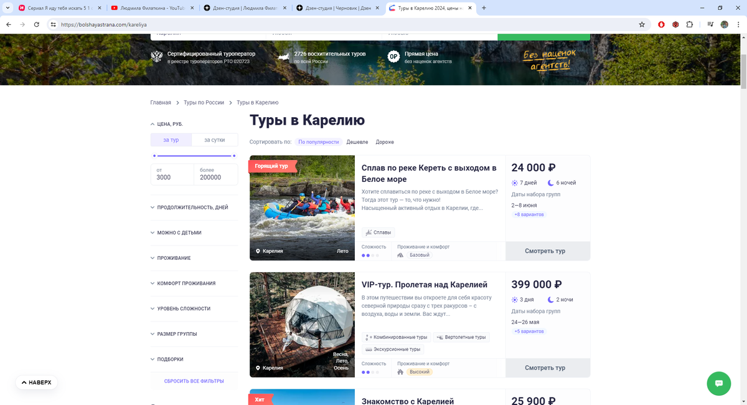This screenshot has height=405, width=747.
Task: Select the 'за тур' price toggle
Action: (x=171, y=140)
